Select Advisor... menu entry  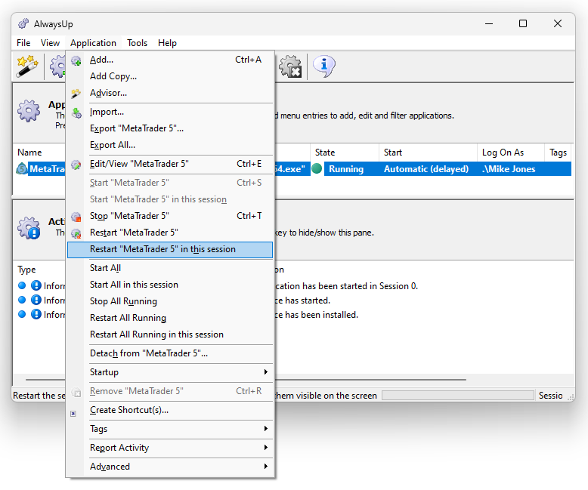[x=170, y=93]
